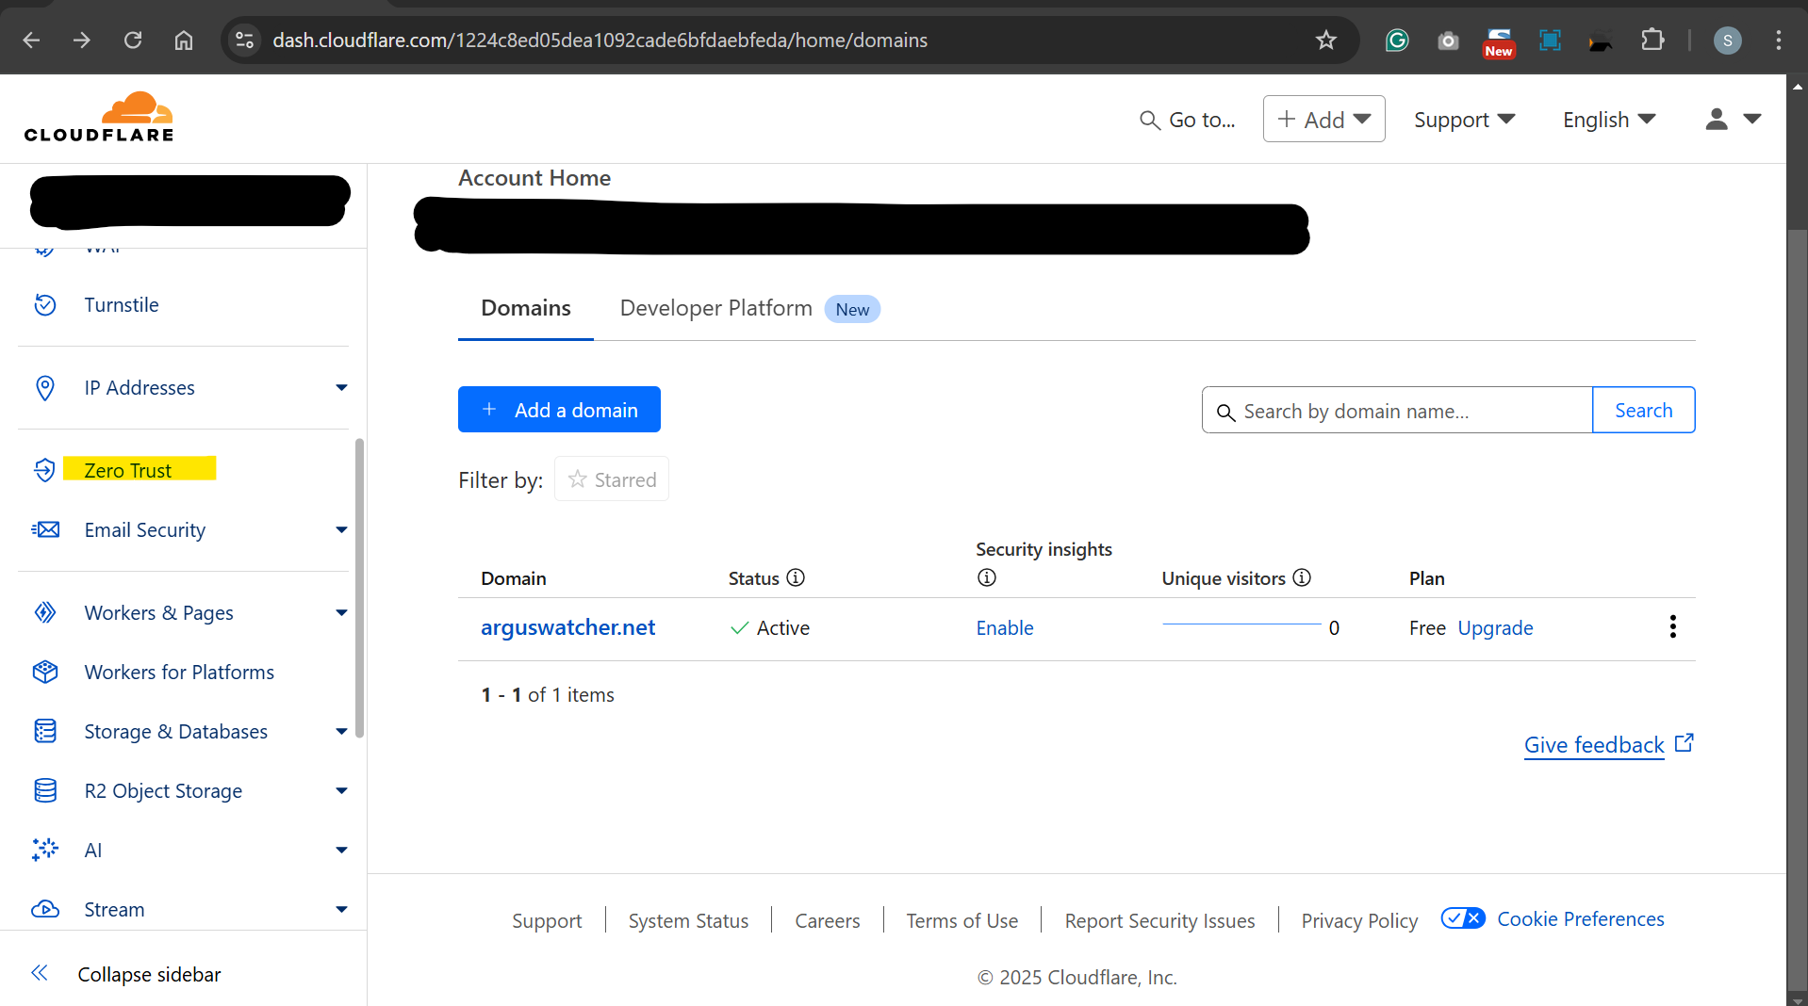Click the IP Addresses pin icon
The image size is (1808, 1006).
45,388
